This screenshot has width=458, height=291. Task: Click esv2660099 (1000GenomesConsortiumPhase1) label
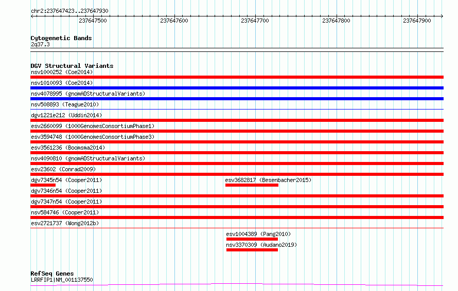tap(93, 126)
